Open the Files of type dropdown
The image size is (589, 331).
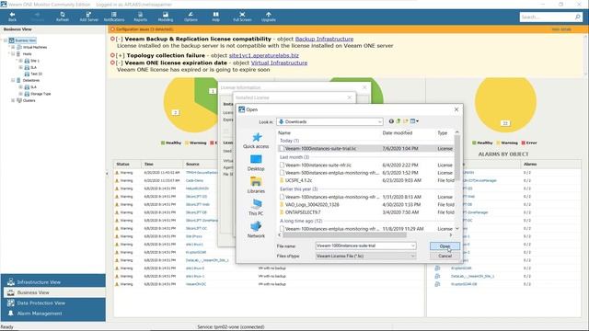(x=365, y=256)
